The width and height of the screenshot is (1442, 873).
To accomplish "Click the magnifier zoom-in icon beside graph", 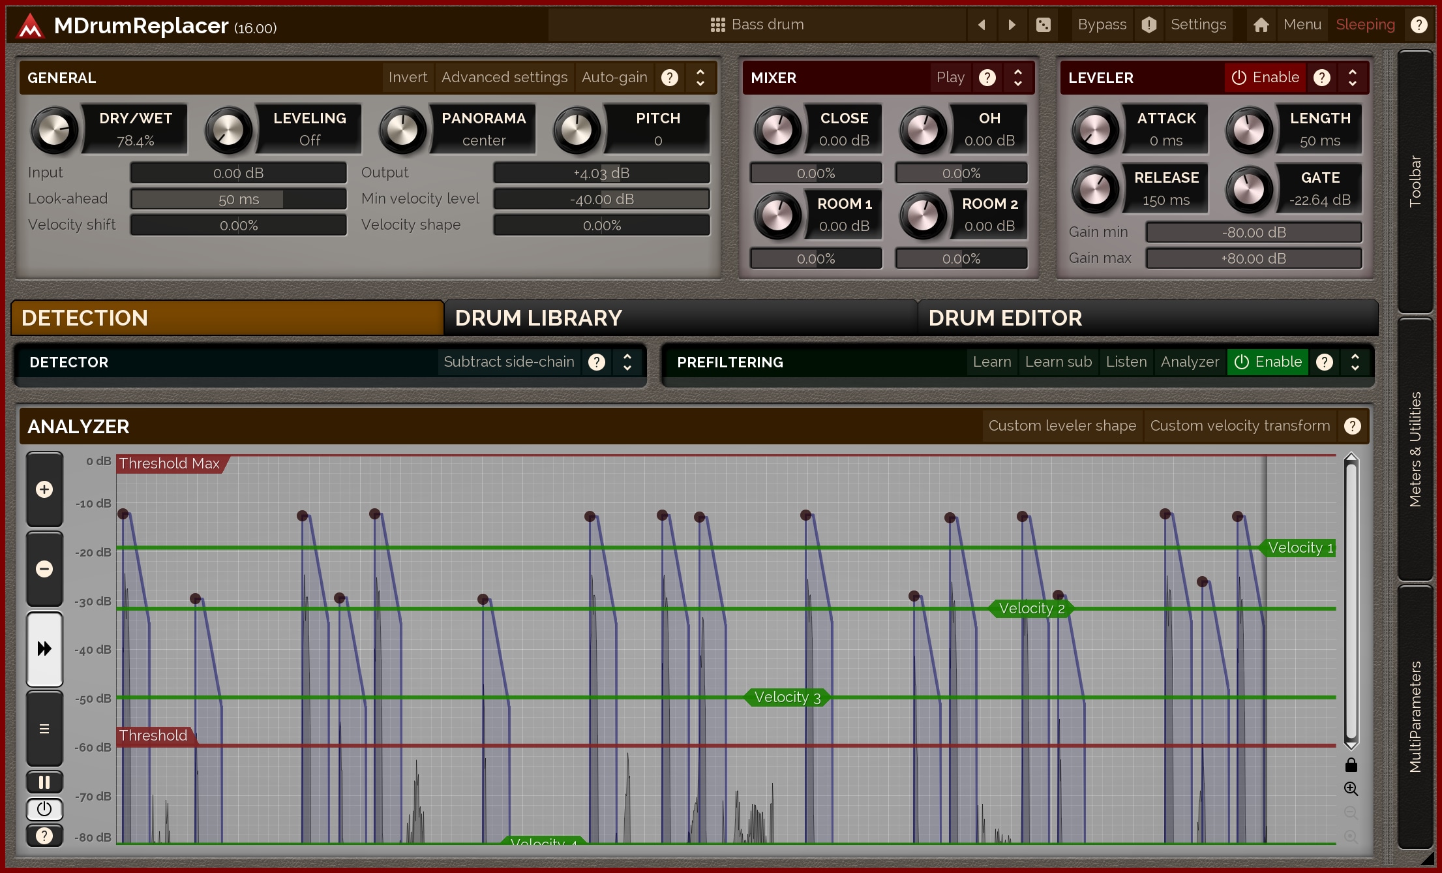I will (1351, 789).
